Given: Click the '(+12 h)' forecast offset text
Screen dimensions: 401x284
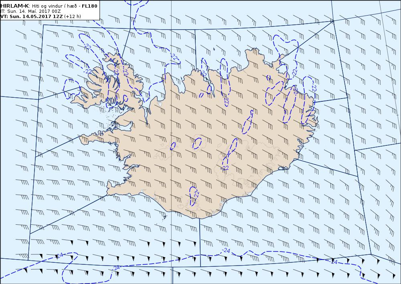Looking at the screenshot, I should (x=73, y=16).
